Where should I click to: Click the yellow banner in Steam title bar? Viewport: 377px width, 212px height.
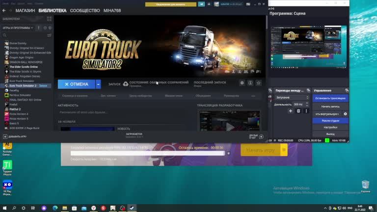pyautogui.click(x=171, y=4)
